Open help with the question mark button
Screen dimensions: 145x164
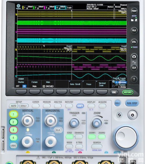(x=134, y=79)
